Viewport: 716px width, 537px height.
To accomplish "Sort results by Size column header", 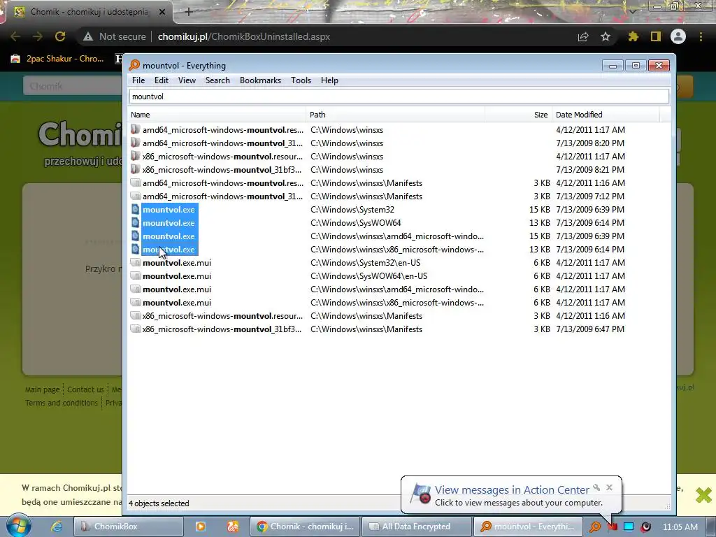I will tap(518, 115).
